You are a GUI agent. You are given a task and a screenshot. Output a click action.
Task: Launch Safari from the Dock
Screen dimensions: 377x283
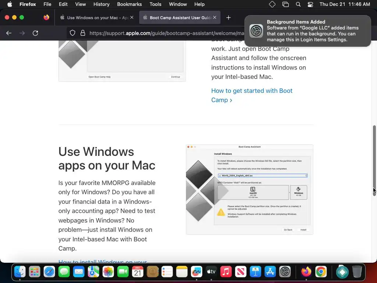point(49,272)
